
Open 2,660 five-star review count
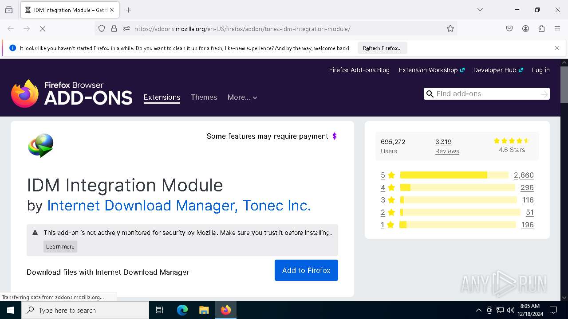coord(524,175)
